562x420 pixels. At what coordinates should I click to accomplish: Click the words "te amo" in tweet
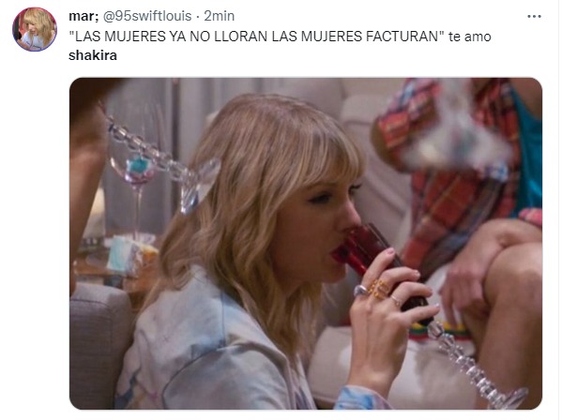click(469, 37)
